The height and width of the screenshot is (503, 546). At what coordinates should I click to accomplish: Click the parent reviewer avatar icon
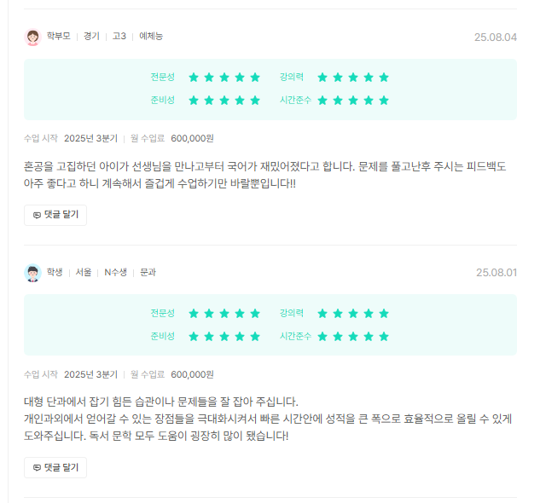point(32,37)
